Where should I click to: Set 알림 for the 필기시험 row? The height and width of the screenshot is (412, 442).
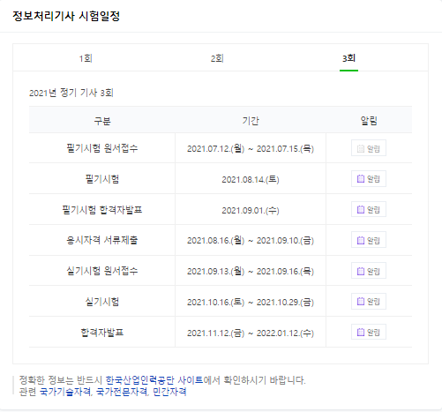tap(369, 178)
